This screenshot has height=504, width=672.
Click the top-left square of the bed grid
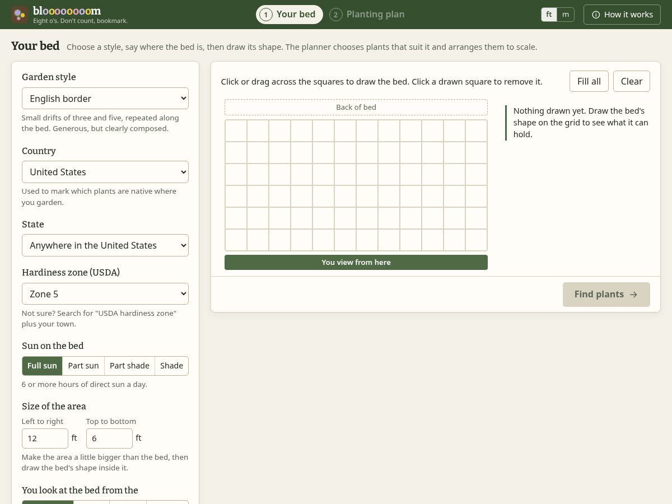click(236, 130)
